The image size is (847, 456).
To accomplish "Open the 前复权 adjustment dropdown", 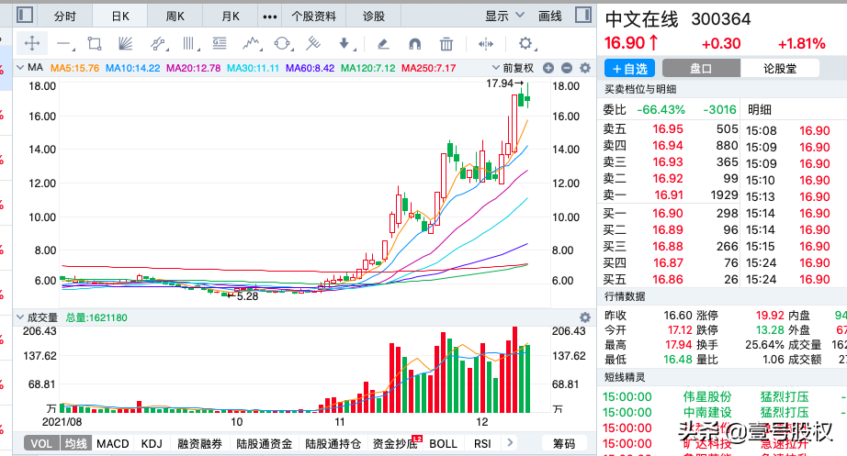I will (x=513, y=68).
